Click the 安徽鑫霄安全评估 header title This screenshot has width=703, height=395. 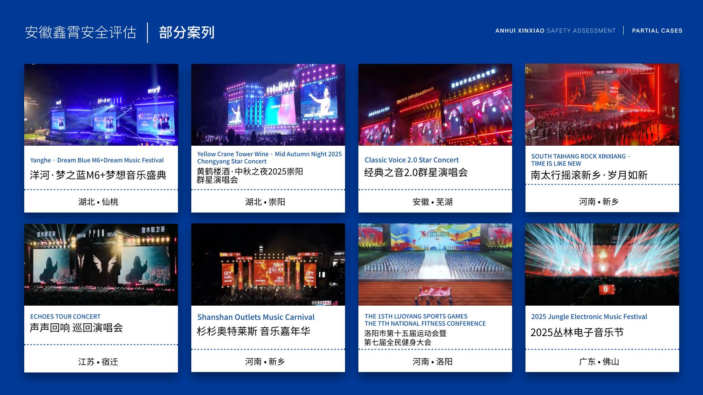81,32
